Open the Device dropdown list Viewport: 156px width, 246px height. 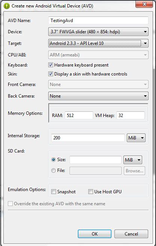coord(98,32)
